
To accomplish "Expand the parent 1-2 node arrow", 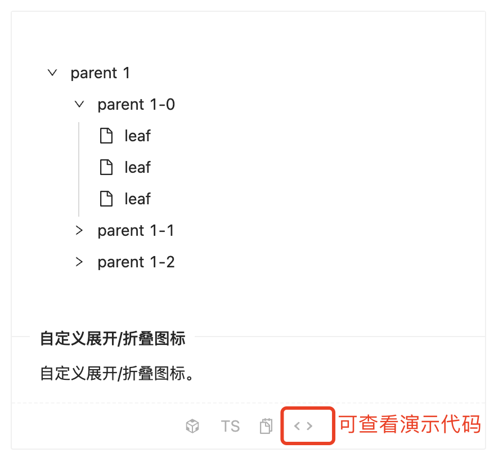I will [x=79, y=262].
